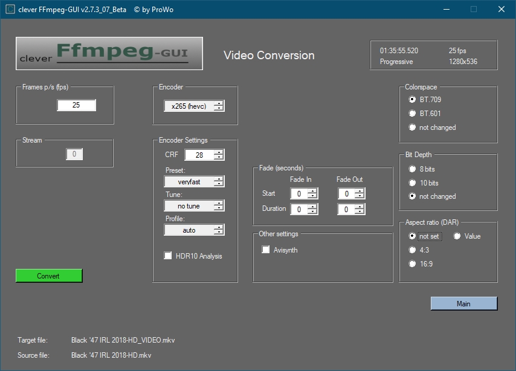Open the Profile auto selector
Image resolution: width=516 pixels, height=371 pixels.
point(194,230)
